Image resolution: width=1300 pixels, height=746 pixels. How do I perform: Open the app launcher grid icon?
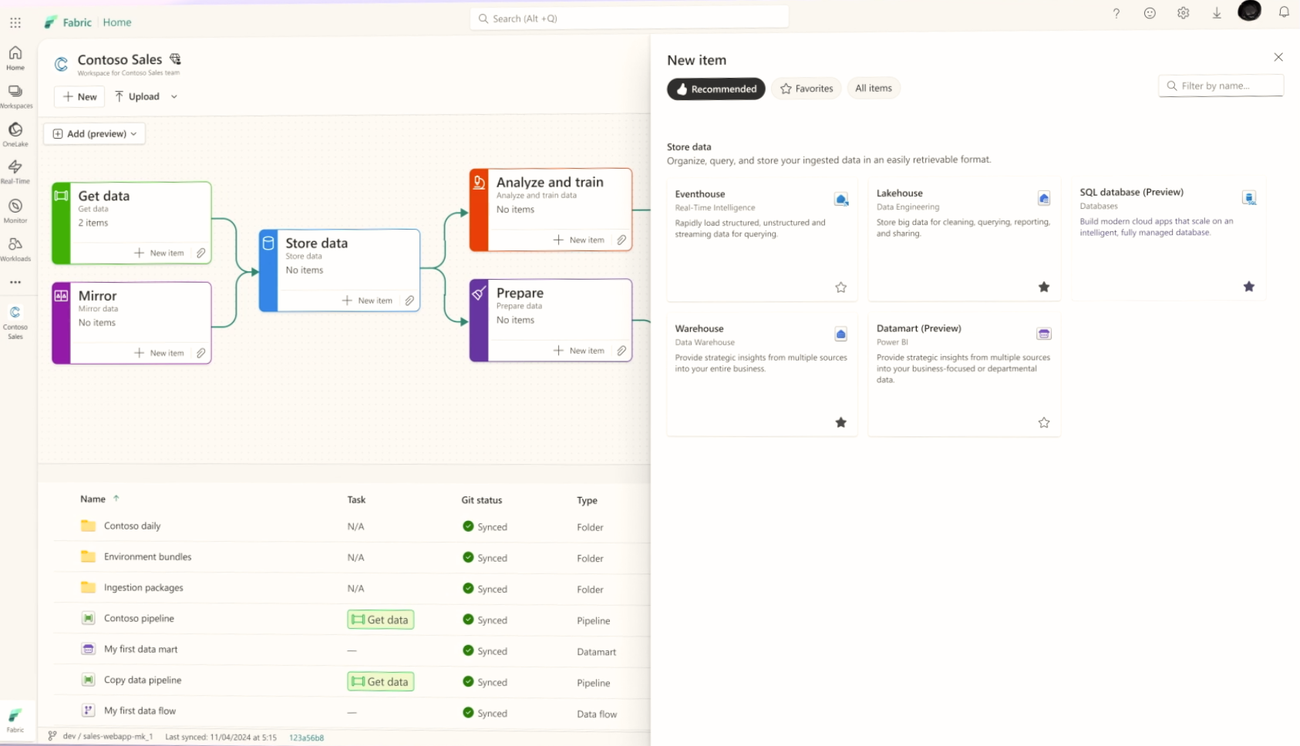coord(15,22)
